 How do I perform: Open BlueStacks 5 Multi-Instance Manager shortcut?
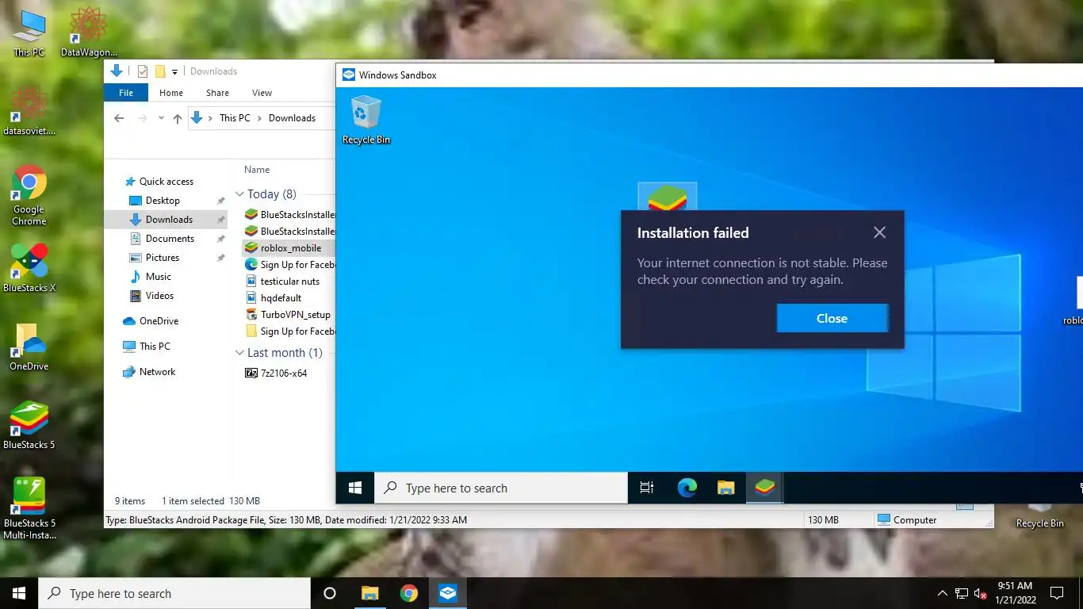[29, 507]
